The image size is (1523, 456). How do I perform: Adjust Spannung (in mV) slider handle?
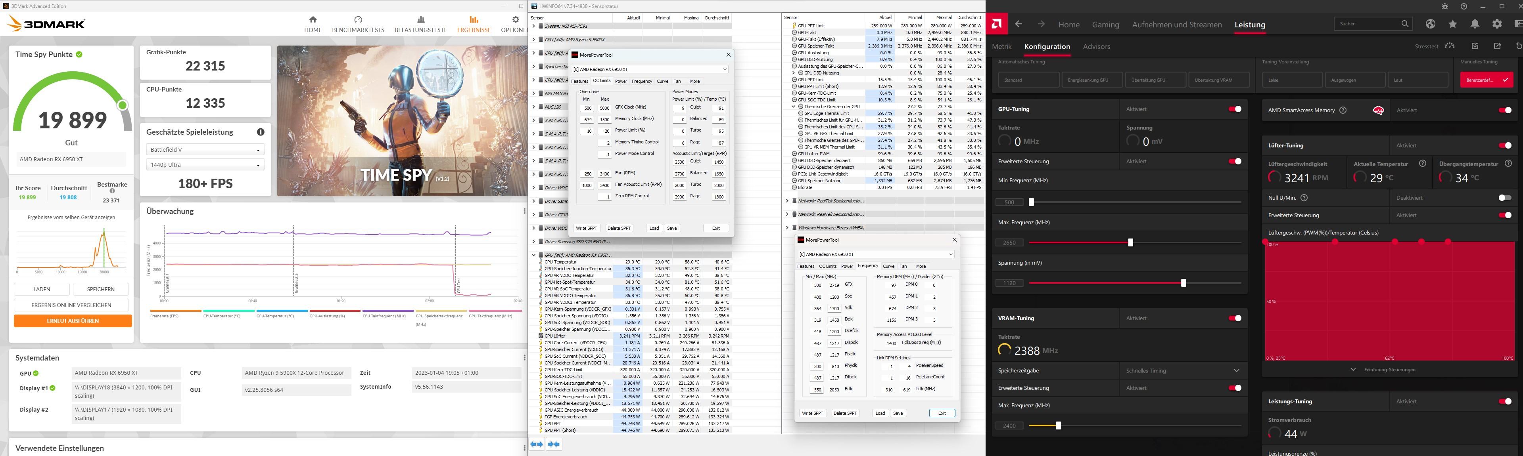1183,284
